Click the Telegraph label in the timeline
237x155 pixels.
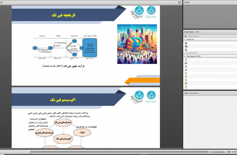point(45,50)
